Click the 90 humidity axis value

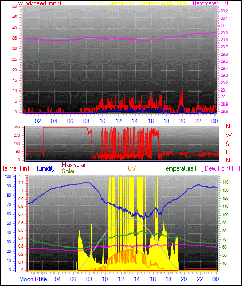(9, 186)
